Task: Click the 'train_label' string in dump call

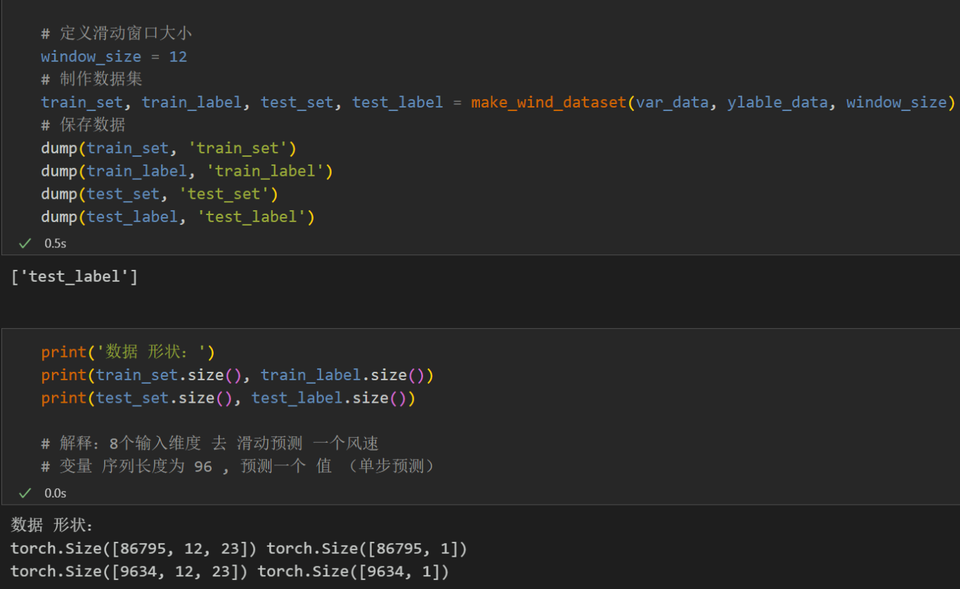Action: (x=265, y=171)
